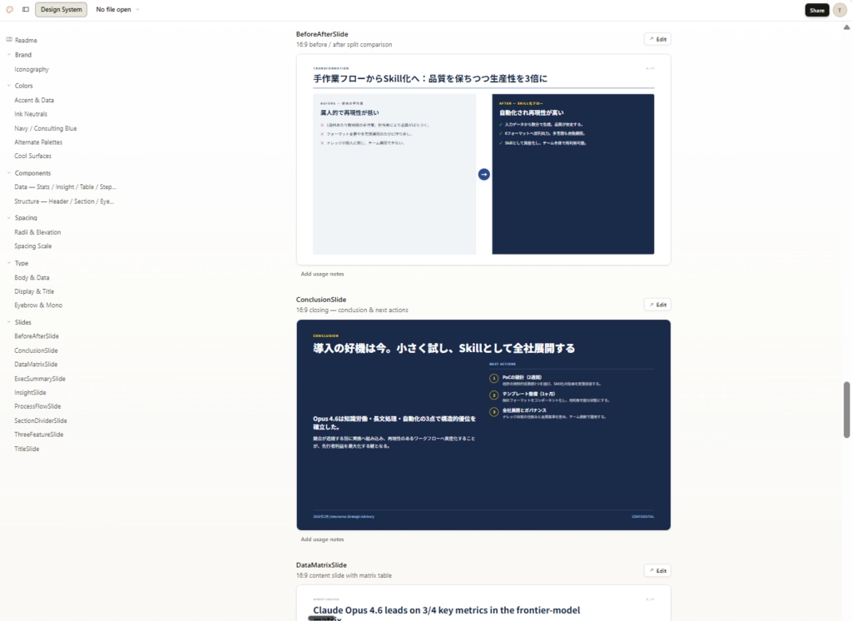The width and height of the screenshot is (852, 621).
Task: Click the user avatar icon
Action: [840, 10]
